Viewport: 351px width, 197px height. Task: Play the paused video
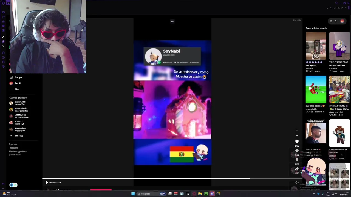click(x=47, y=182)
